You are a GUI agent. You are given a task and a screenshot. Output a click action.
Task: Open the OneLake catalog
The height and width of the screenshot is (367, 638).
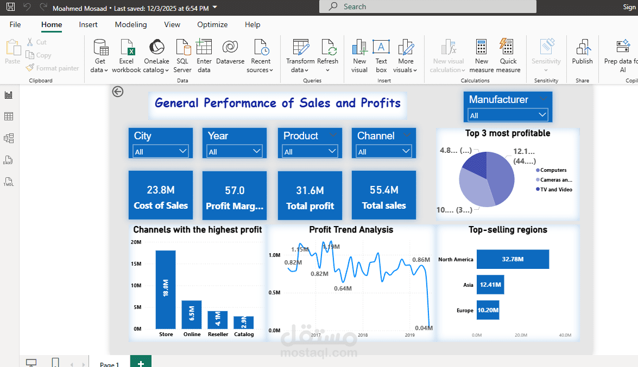156,54
